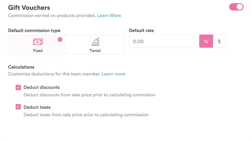Click the Gift Vouchers section heading
252x142 pixels.
pyautogui.click(x=29, y=7)
